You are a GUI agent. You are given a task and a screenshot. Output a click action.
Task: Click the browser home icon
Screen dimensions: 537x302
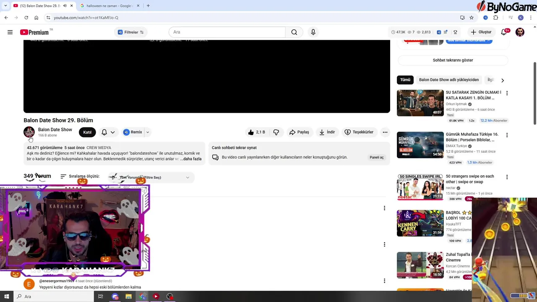click(36, 18)
